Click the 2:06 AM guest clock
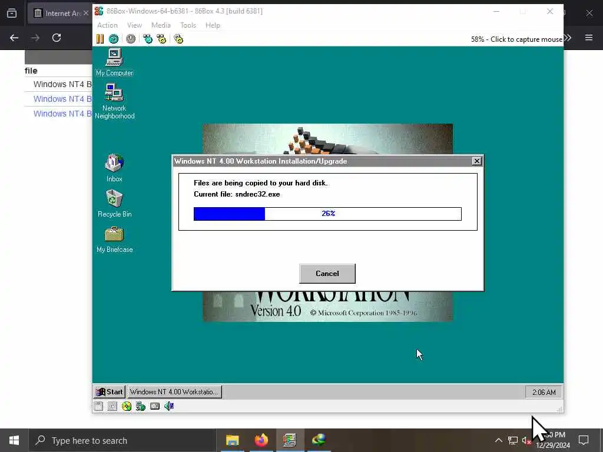This screenshot has height=452, width=603. [x=544, y=393]
